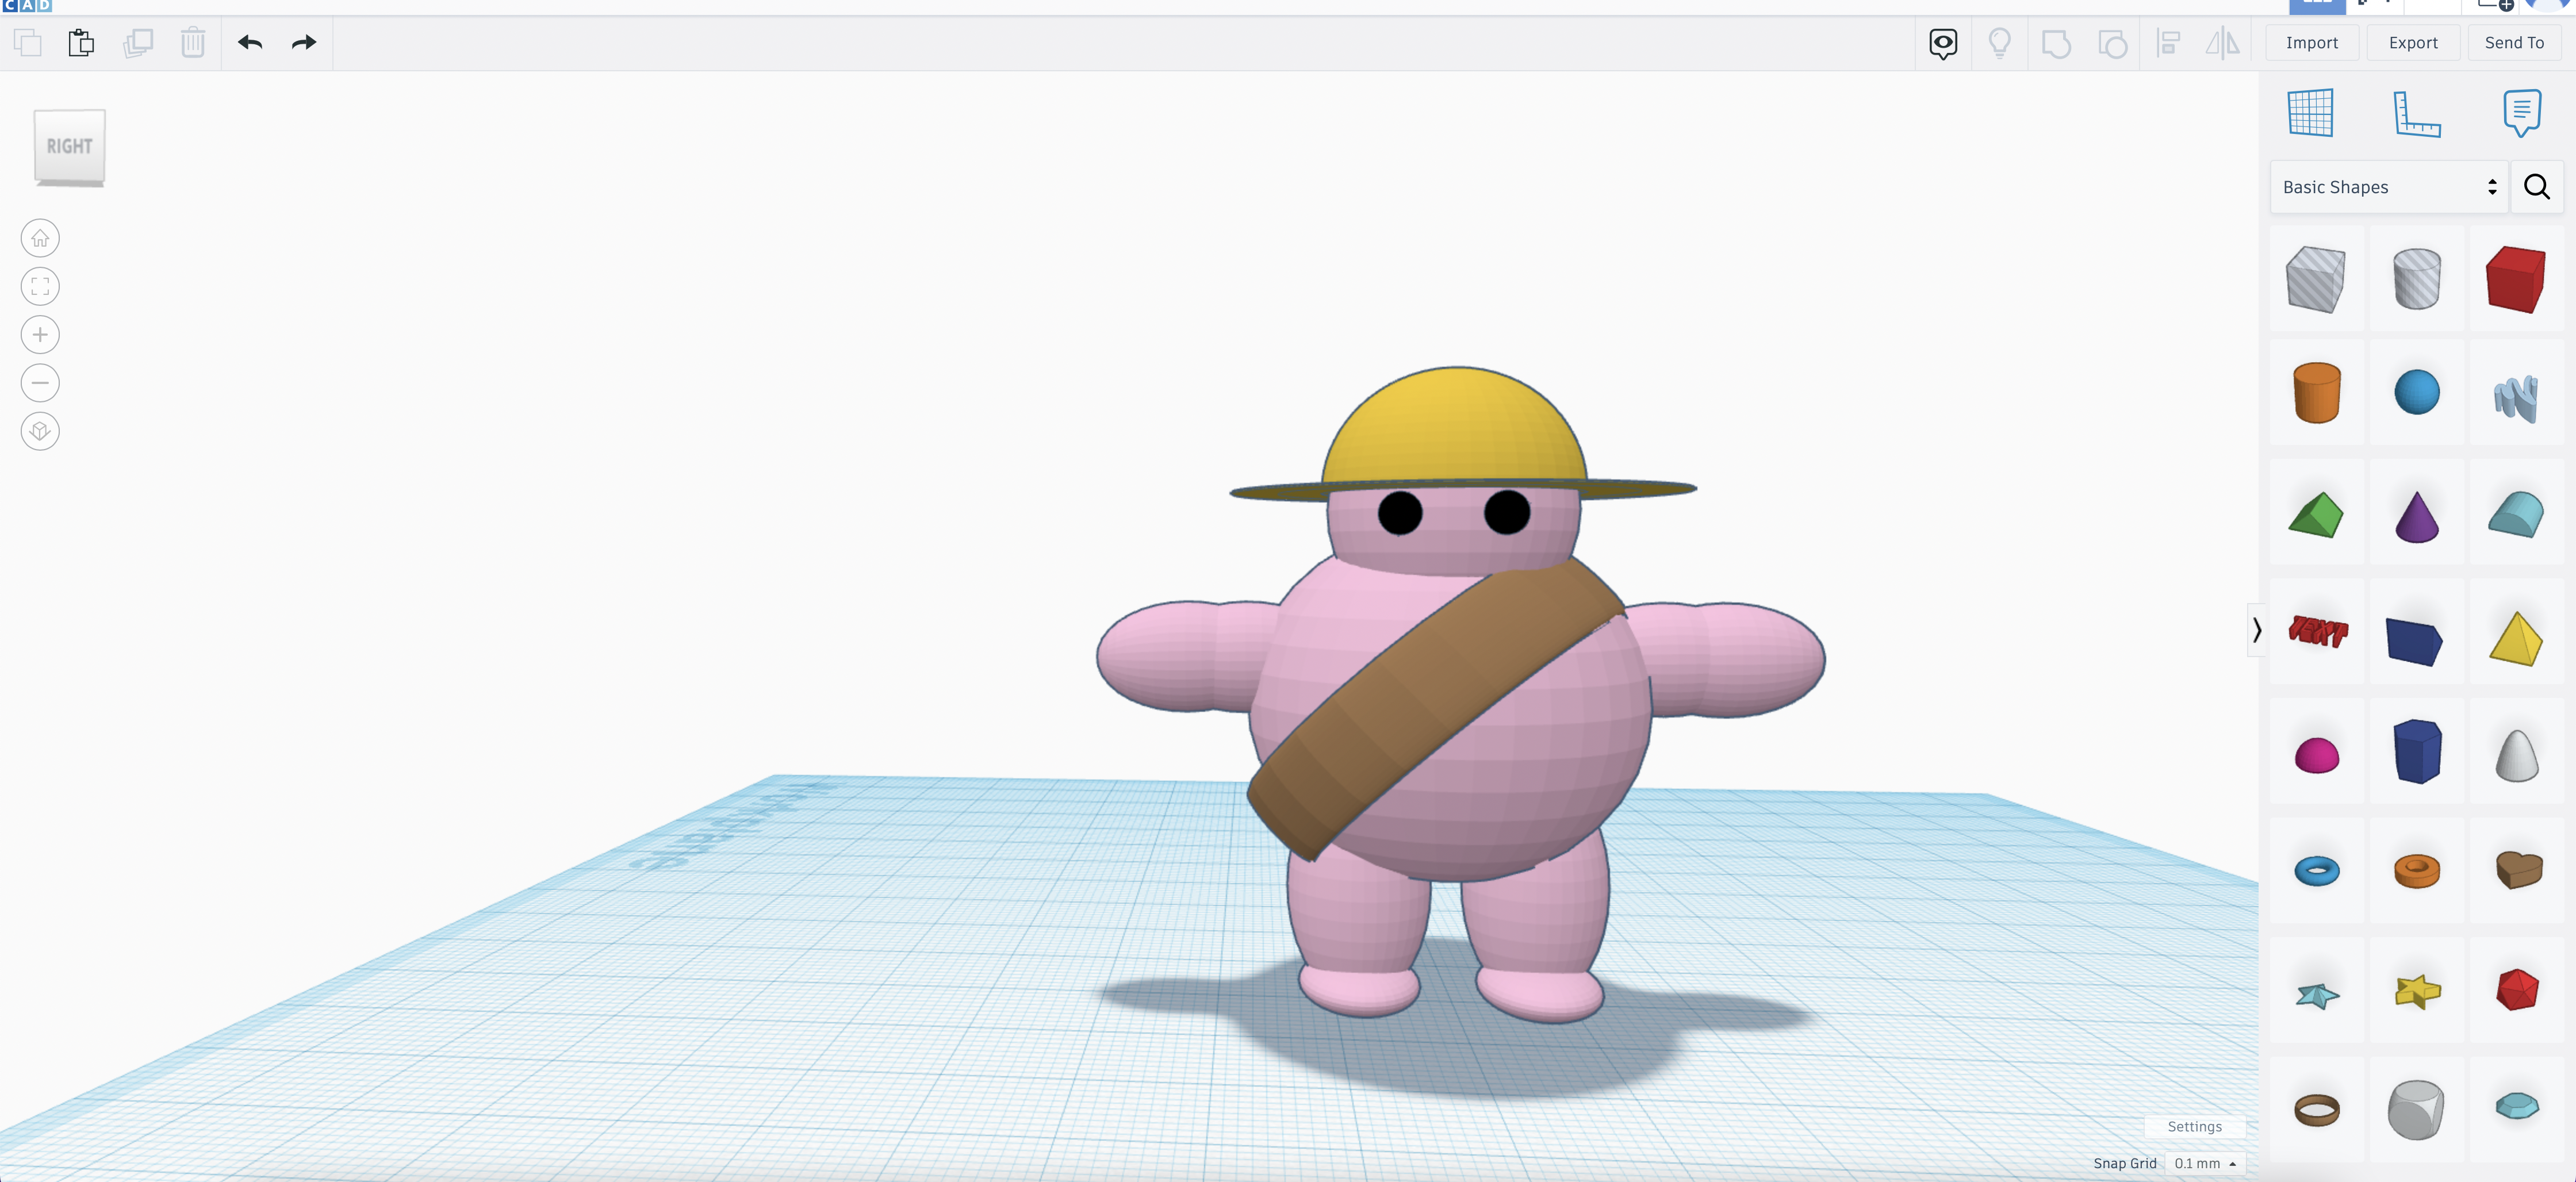Click the Home view button
This screenshot has height=1182, width=2576.
[x=40, y=238]
